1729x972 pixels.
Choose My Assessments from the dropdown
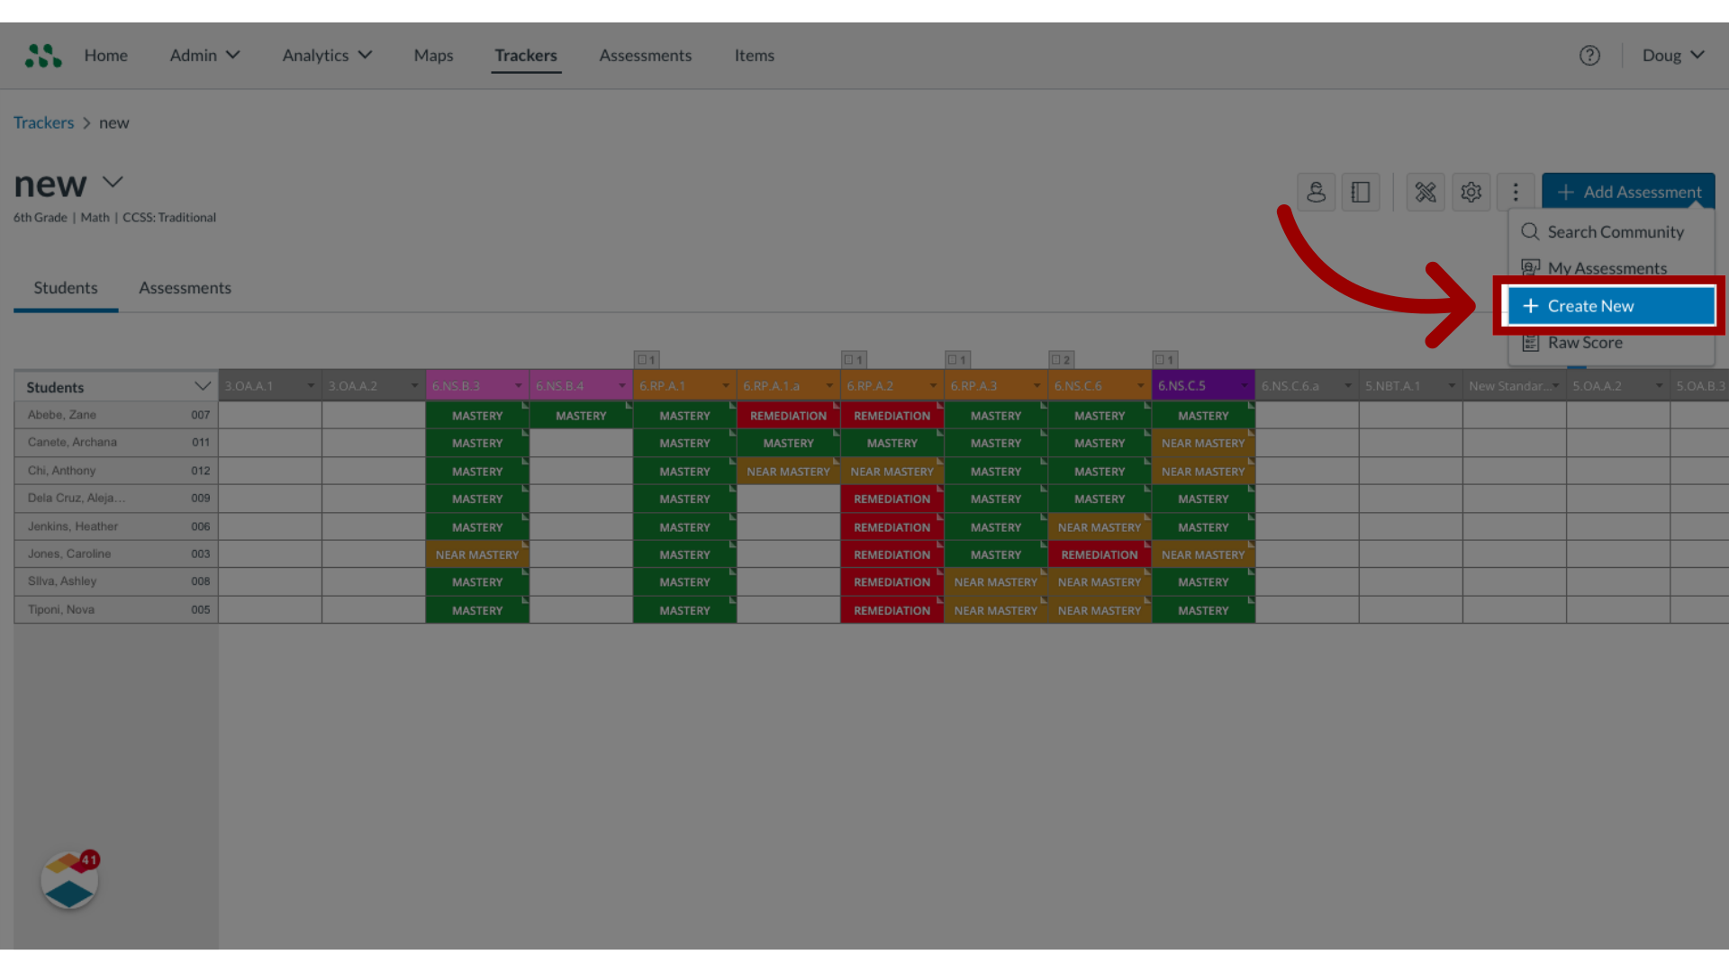point(1611,268)
